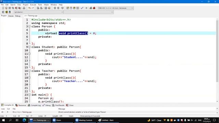Click the Close bottom panel tab
219x123 pixels.
70,105
